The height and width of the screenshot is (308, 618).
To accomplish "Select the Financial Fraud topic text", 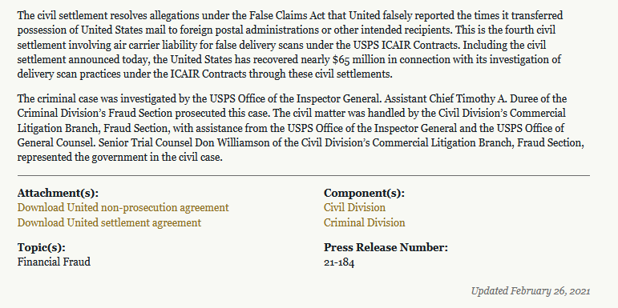I will click(x=54, y=262).
